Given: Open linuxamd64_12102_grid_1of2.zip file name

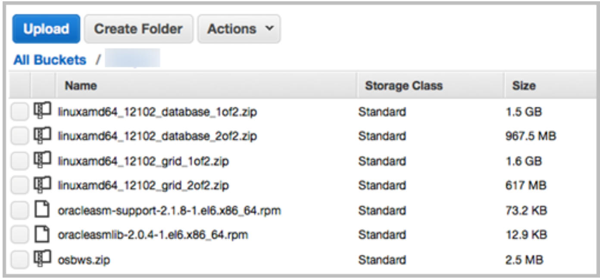Looking at the screenshot, I should pyautogui.click(x=143, y=161).
